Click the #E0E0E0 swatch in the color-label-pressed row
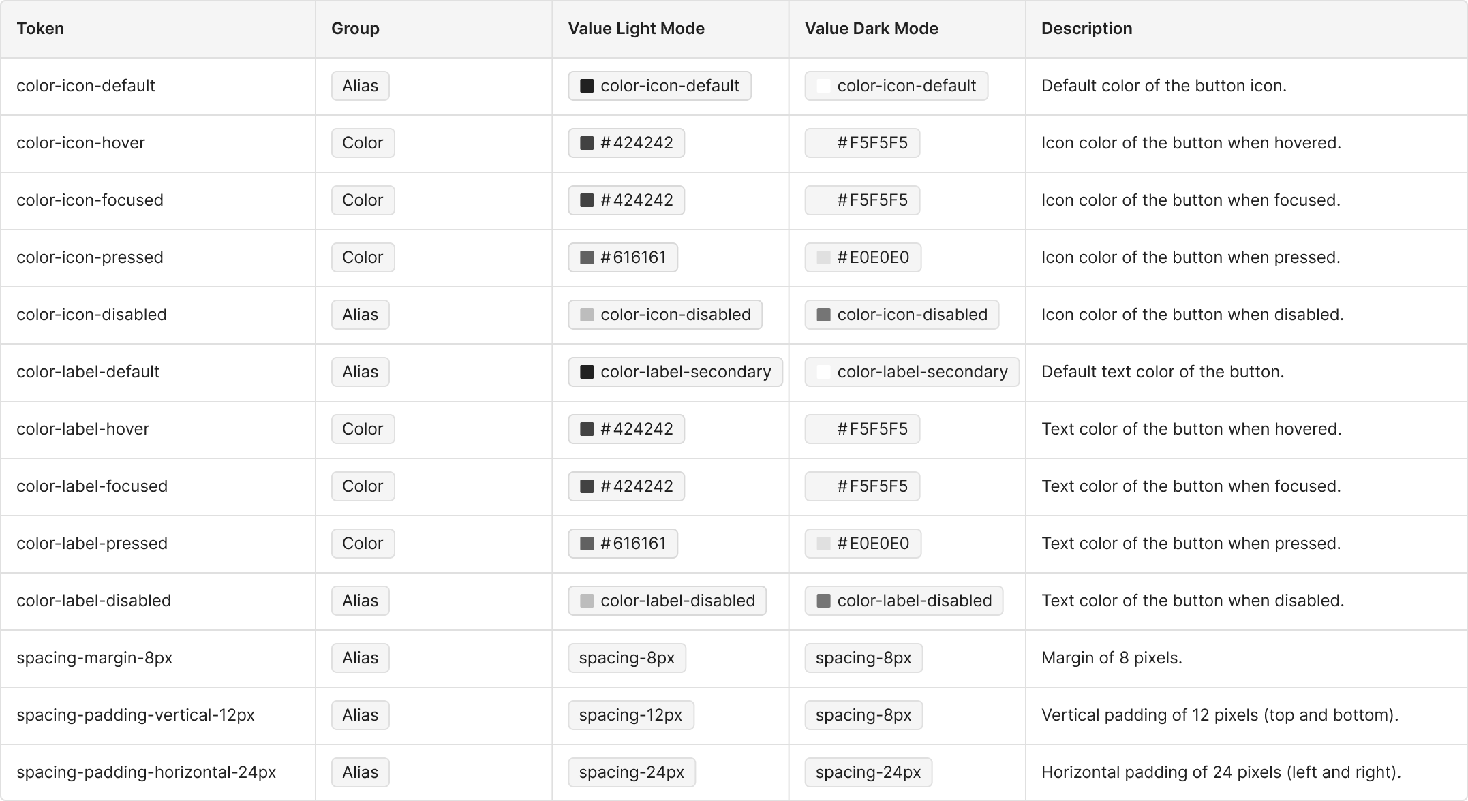 pos(823,544)
